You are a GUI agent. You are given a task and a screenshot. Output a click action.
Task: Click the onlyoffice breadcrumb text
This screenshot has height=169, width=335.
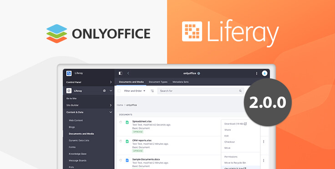[132, 105]
